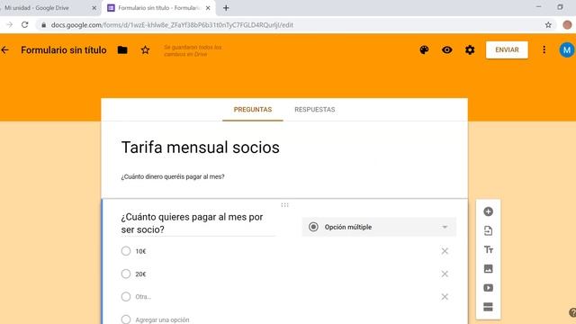Select the 20€ radio button

click(126, 274)
